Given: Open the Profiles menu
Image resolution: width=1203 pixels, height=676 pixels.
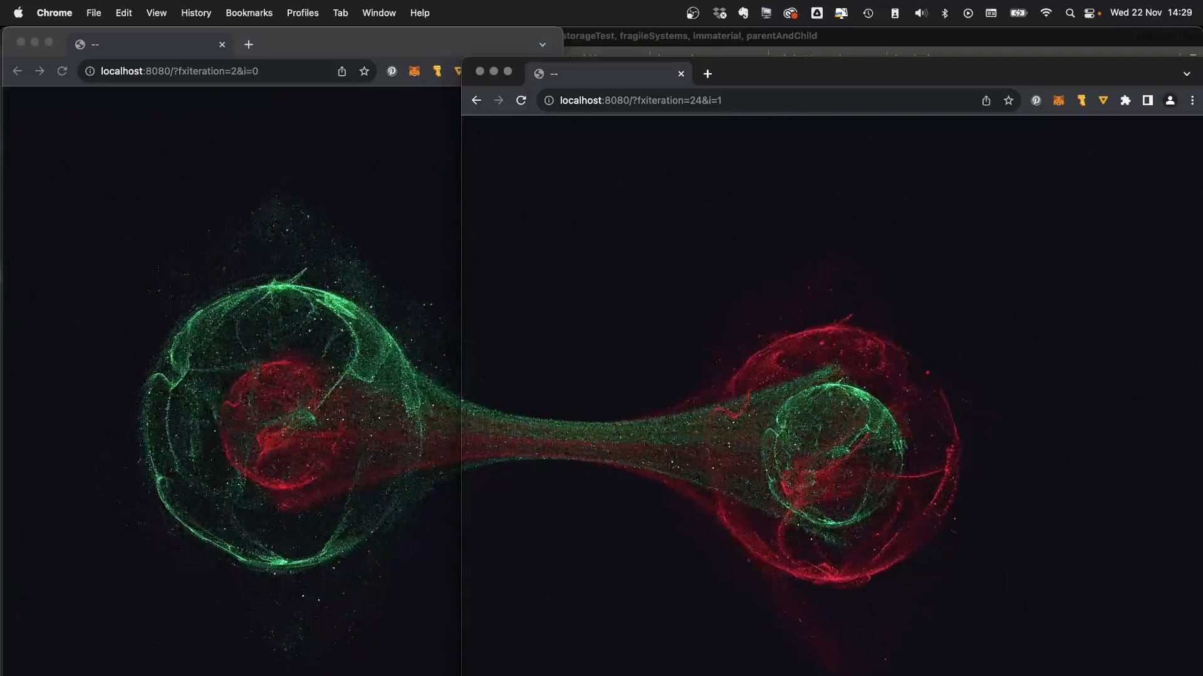Looking at the screenshot, I should (x=303, y=13).
